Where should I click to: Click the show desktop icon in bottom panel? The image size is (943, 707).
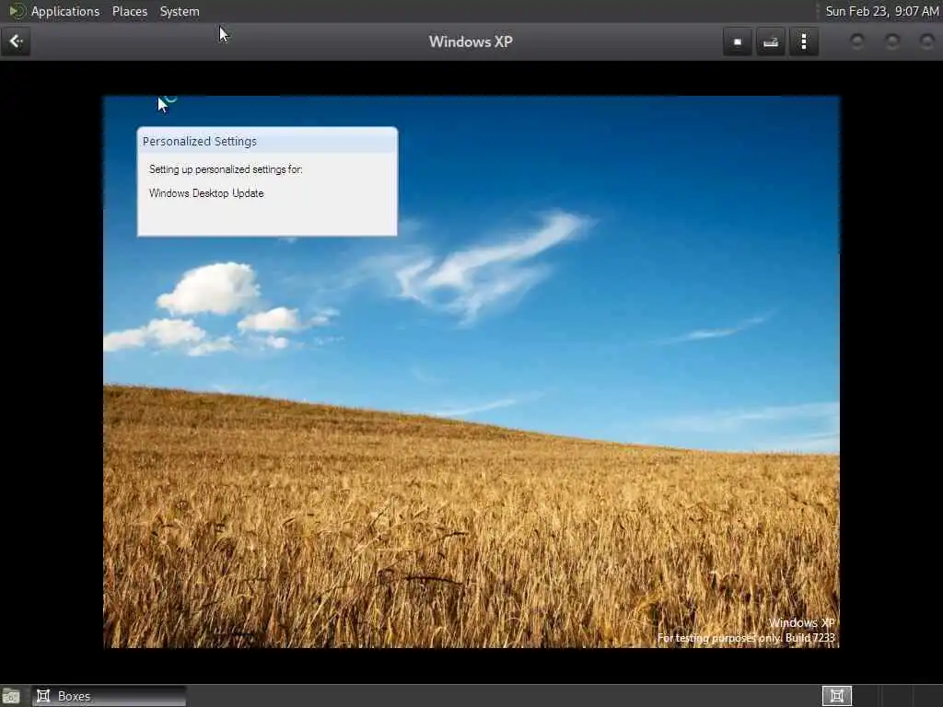point(11,696)
